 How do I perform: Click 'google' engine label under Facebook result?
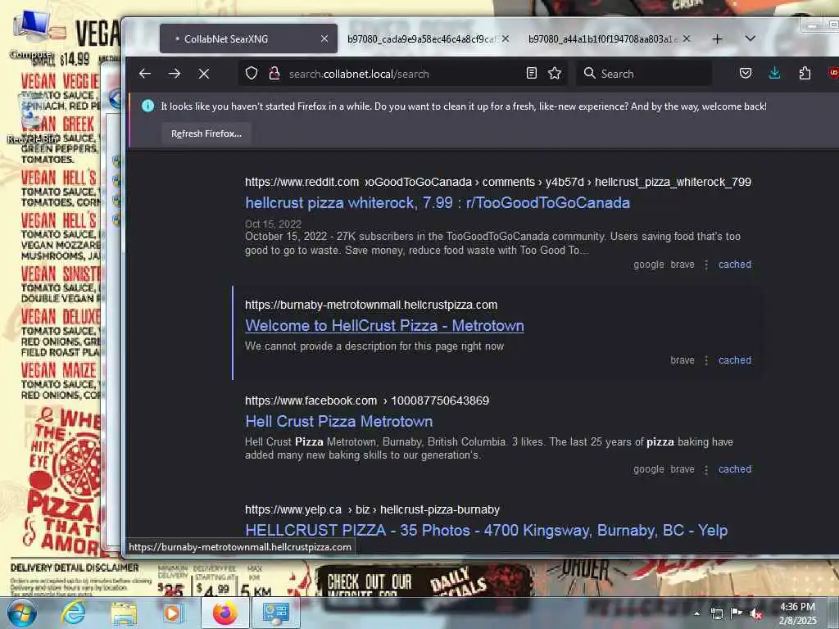pyautogui.click(x=649, y=469)
